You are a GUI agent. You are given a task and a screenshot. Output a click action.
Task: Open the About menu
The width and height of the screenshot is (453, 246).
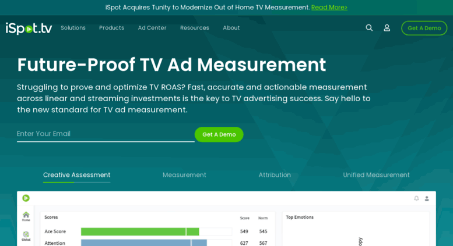click(x=231, y=28)
